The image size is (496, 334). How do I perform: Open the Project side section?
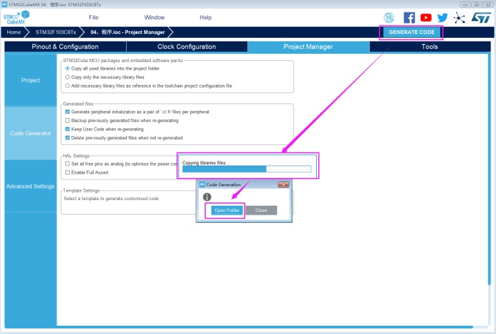30,80
